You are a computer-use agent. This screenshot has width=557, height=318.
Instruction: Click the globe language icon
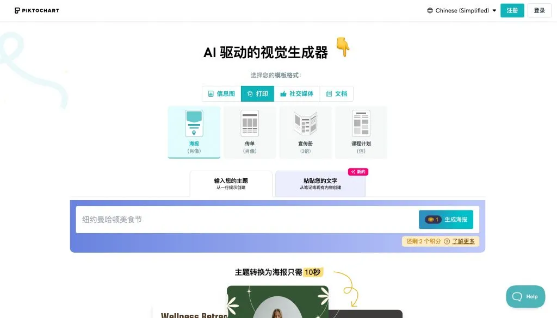point(430,10)
